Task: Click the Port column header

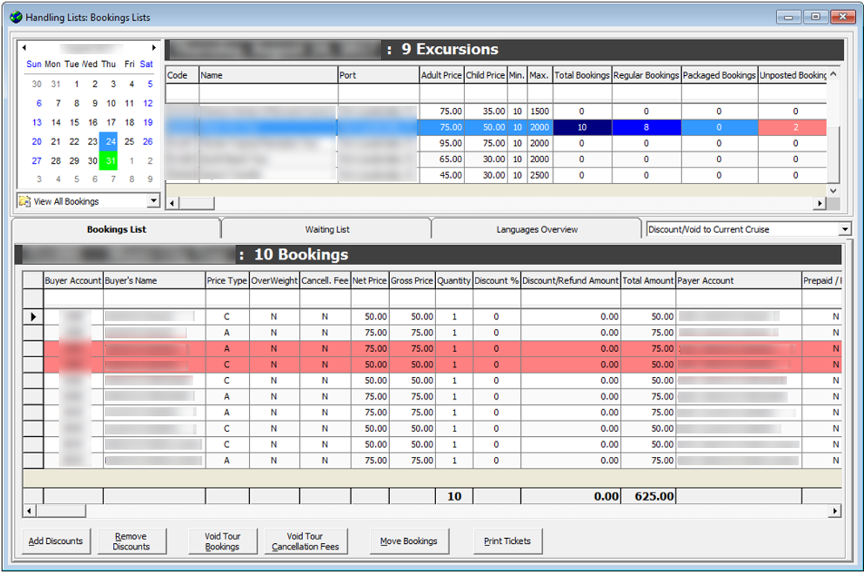Action: (x=379, y=75)
